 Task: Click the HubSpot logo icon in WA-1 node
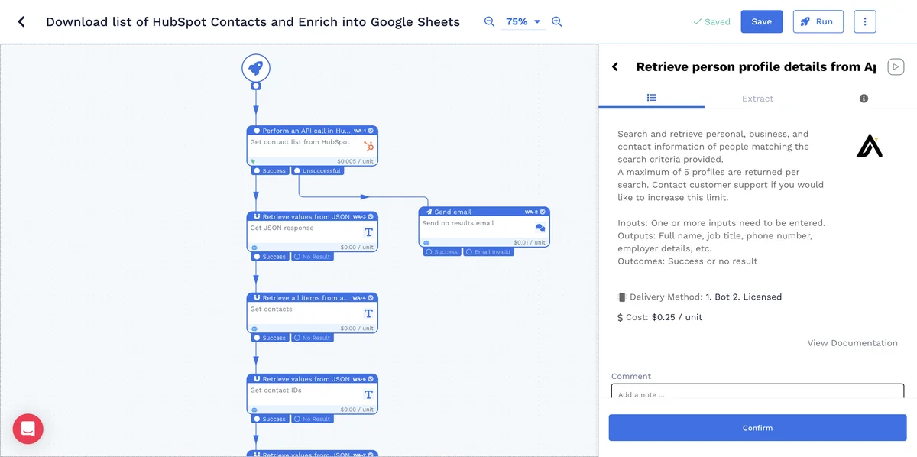tap(368, 146)
